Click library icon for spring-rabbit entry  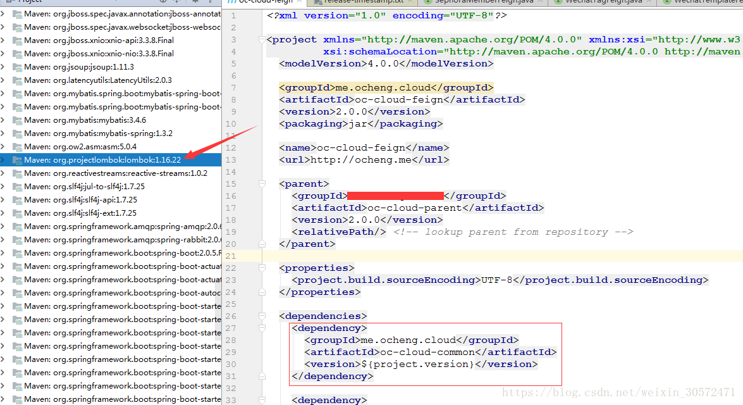[x=18, y=240]
